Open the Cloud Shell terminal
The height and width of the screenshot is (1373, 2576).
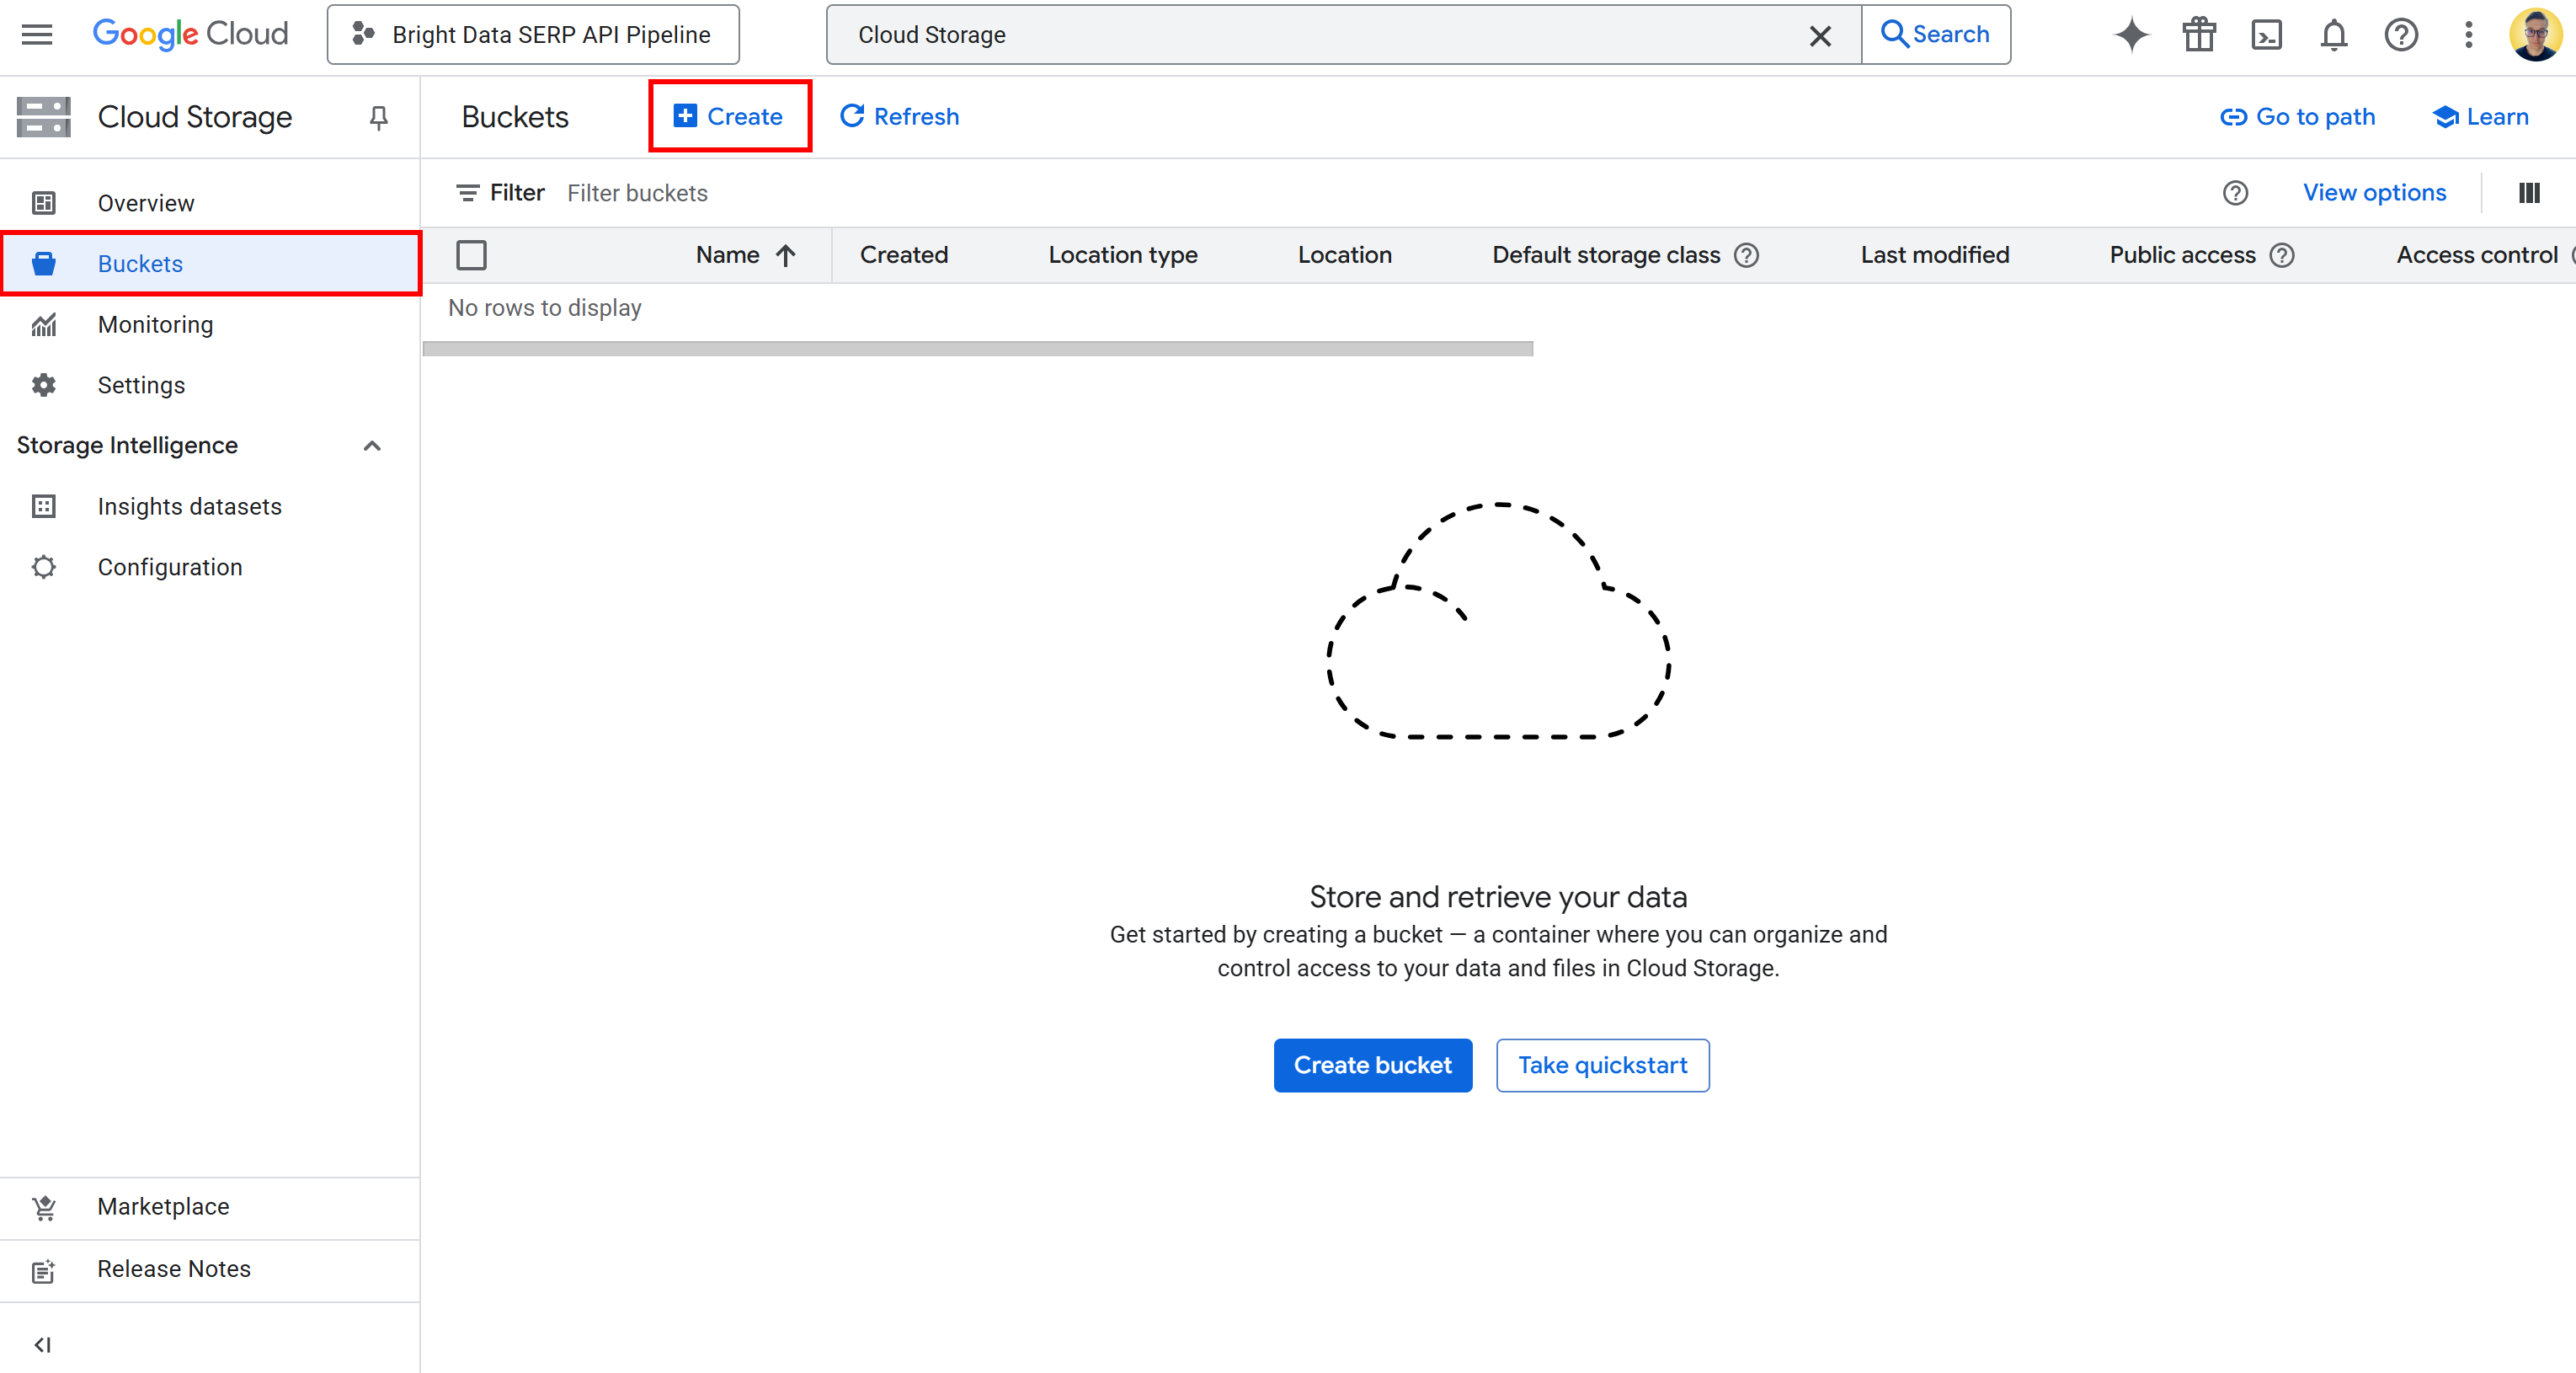click(x=2266, y=34)
